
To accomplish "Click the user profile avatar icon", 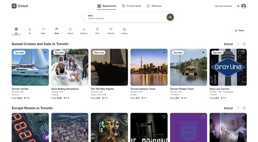I will [244, 6].
